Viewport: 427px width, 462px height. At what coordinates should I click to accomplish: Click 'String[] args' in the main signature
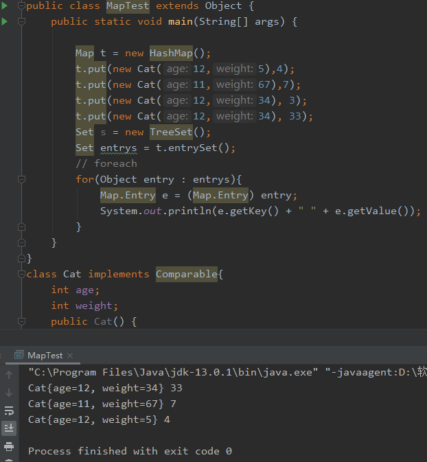coord(239,21)
